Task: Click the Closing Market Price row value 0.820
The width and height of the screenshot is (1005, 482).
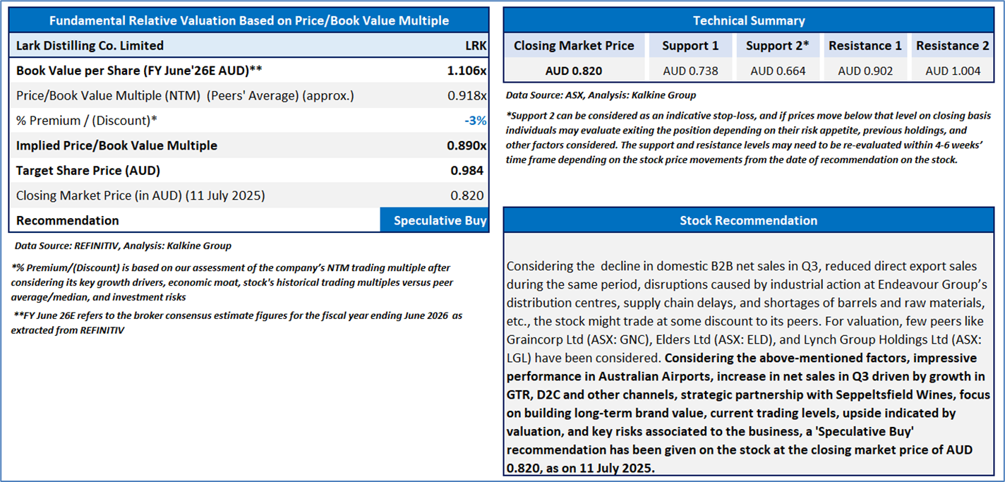Action: coord(467,195)
